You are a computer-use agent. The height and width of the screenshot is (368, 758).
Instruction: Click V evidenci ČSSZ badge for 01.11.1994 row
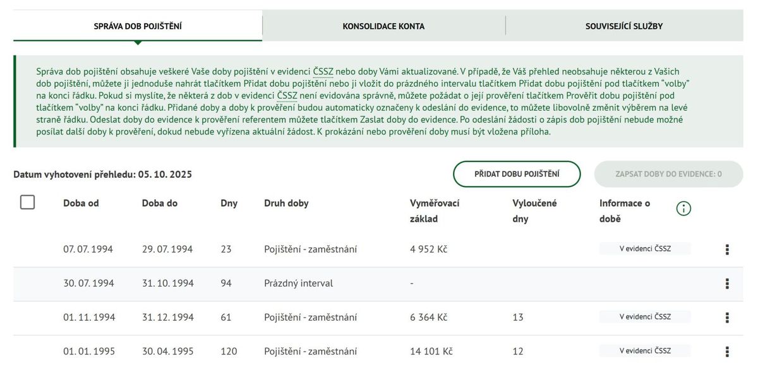click(645, 317)
